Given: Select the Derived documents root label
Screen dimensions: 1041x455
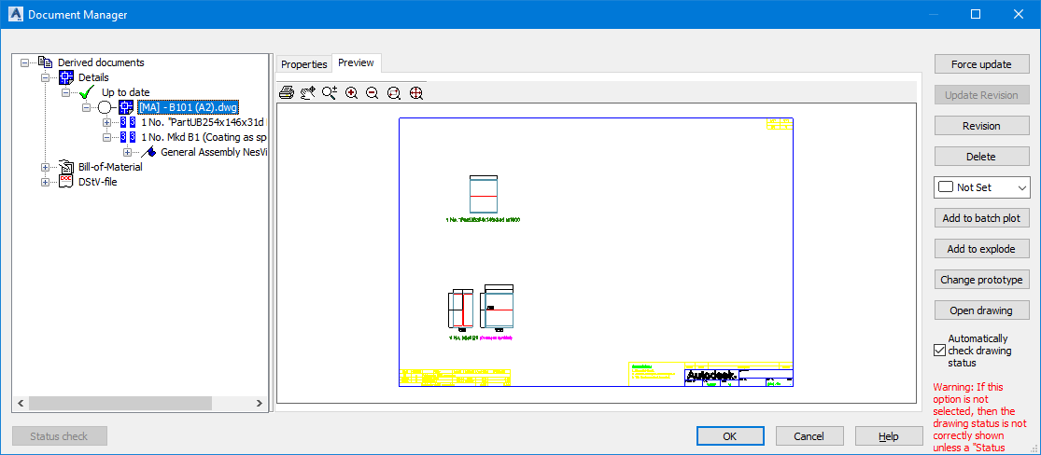Looking at the screenshot, I should (101, 62).
